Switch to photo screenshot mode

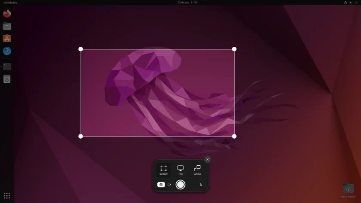click(161, 185)
